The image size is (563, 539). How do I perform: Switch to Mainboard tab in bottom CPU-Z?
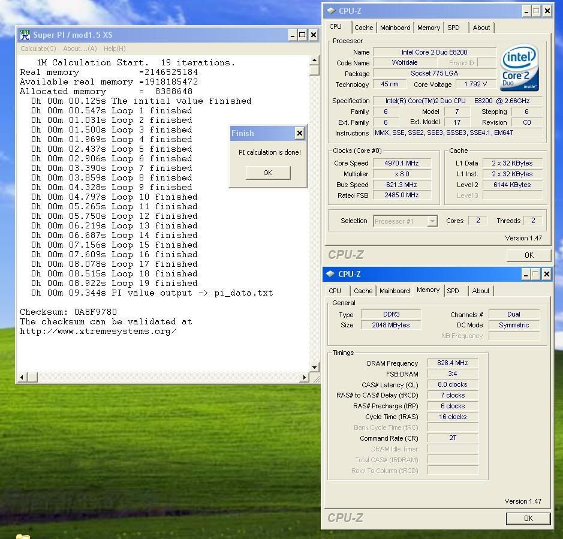point(395,291)
